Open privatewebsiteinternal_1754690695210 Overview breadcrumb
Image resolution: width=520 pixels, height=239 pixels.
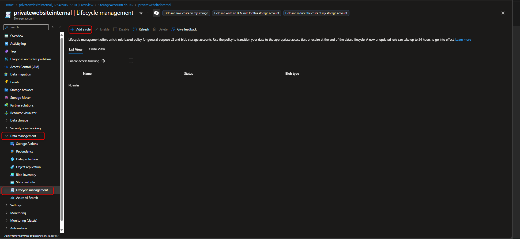56,5
